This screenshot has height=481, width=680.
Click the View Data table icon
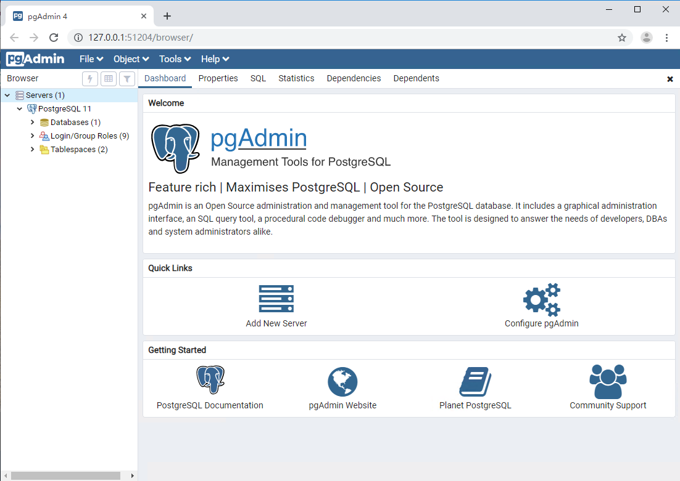tap(109, 79)
